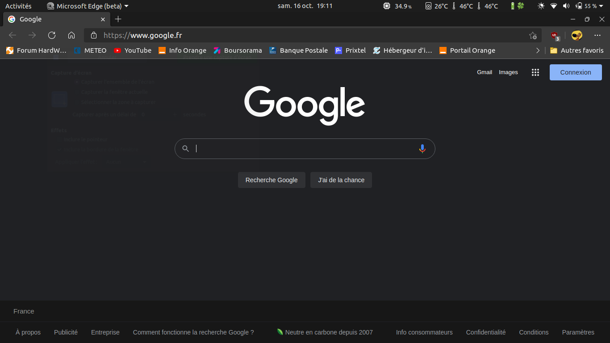610x343 pixels.
Task: Open the Info Orange bookmark
Action: [183, 50]
